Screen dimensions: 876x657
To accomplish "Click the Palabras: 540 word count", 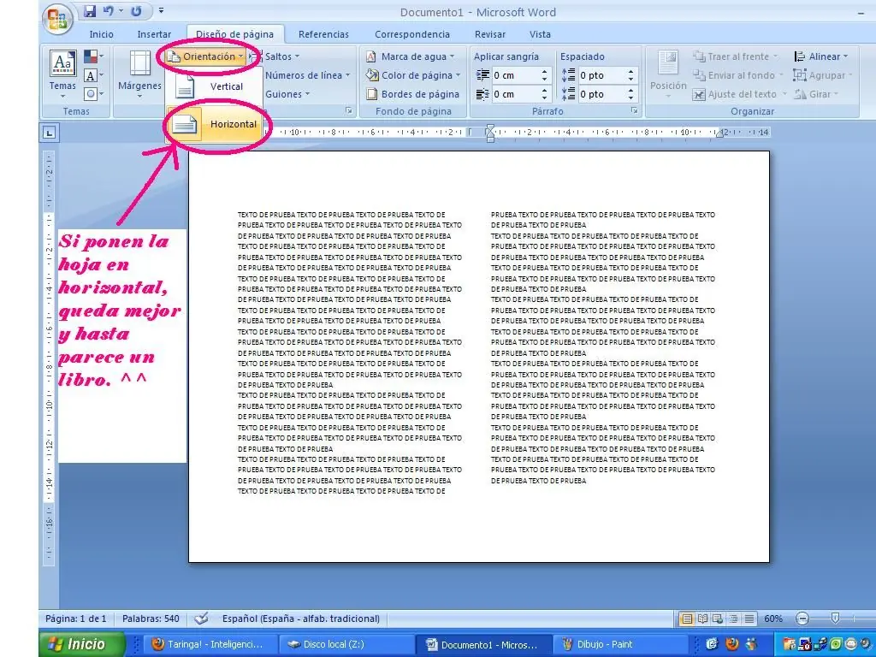I will 151,619.
